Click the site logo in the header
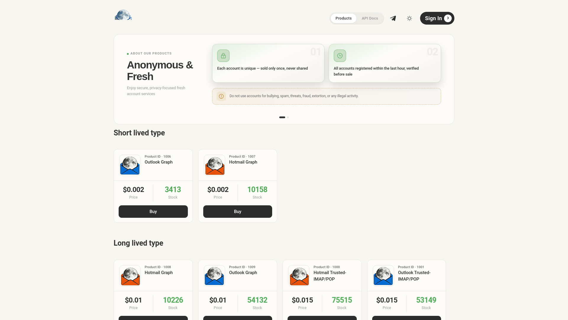 (123, 15)
